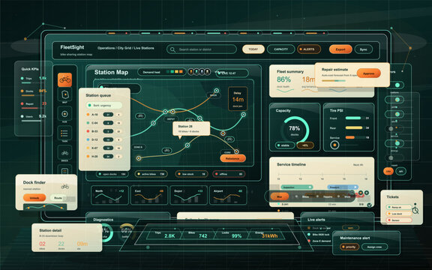Open the East trend mini chart

coord(148,195)
